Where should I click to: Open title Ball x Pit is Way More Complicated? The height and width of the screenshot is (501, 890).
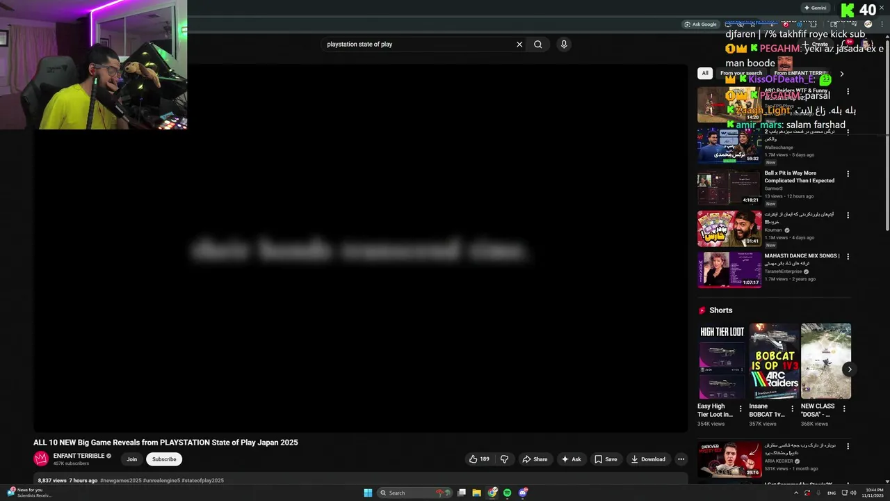click(800, 177)
